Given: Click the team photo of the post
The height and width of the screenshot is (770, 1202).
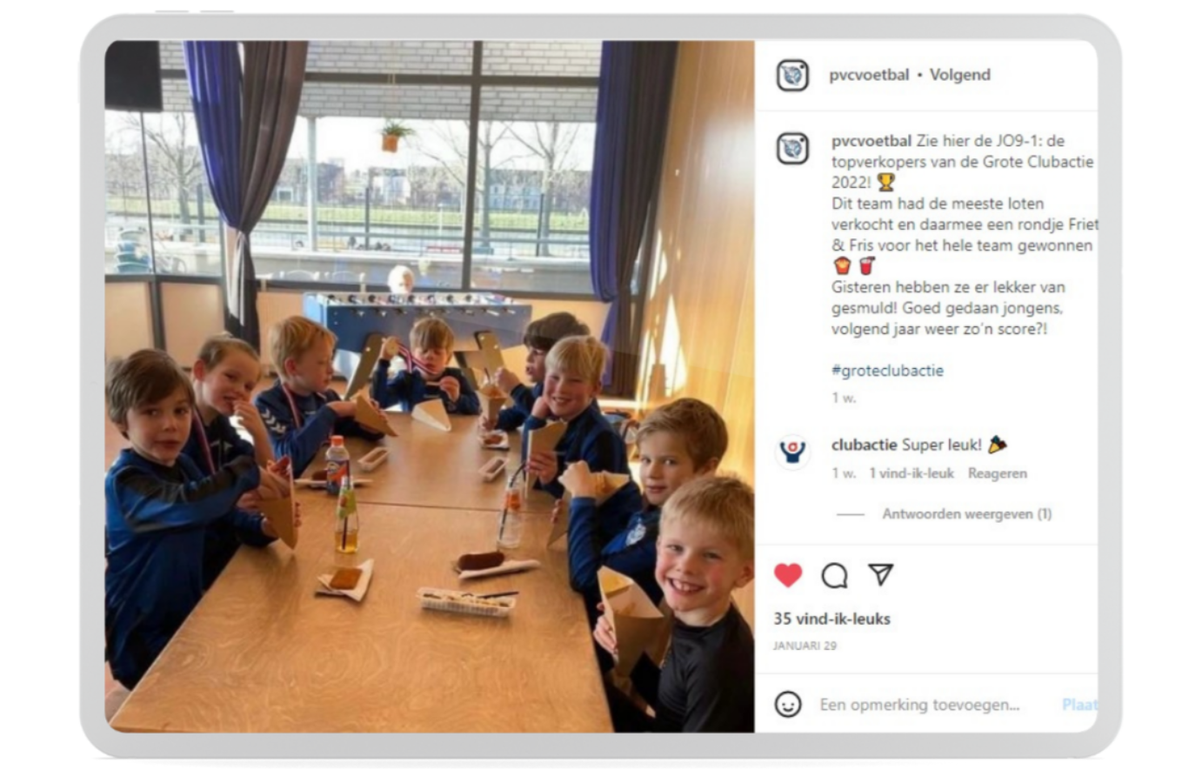Looking at the screenshot, I should (430, 386).
